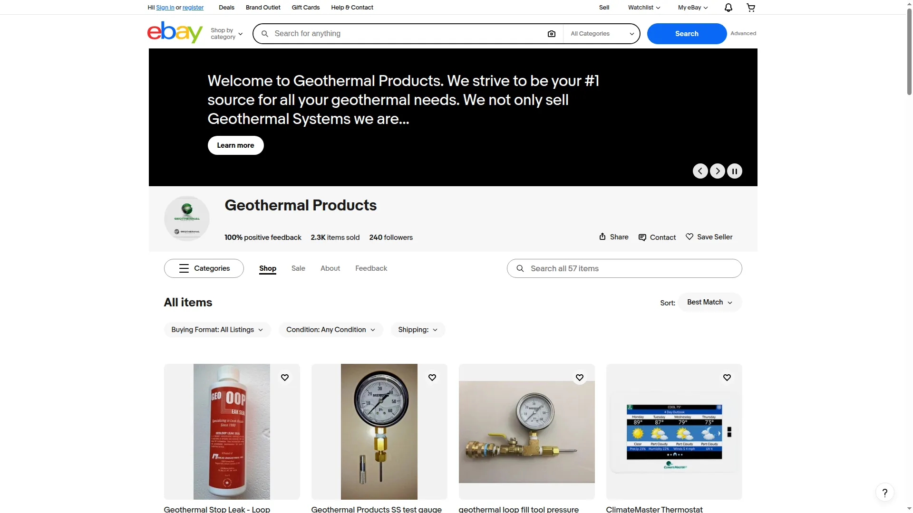Open the shopping cart icon
Screen dimensions: 913x513
[751, 8]
